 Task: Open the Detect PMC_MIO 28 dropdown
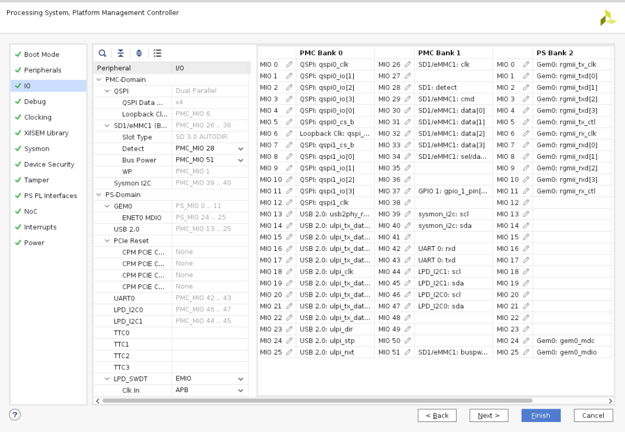point(240,148)
